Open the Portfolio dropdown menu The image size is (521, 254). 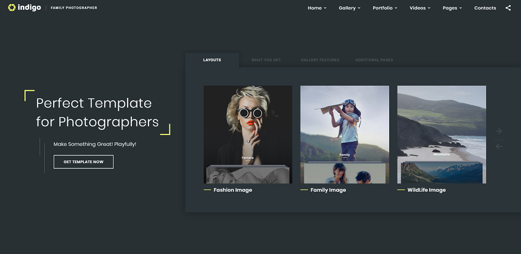[x=384, y=8]
